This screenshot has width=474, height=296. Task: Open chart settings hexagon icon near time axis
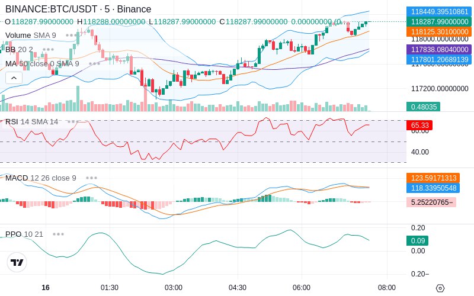coord(440,288)
